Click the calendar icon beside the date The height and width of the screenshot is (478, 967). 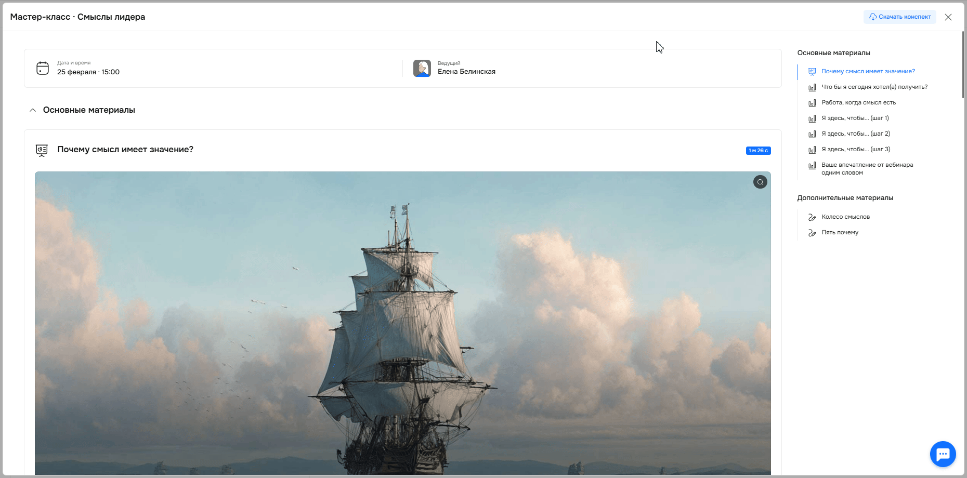(x=43, y=68)
